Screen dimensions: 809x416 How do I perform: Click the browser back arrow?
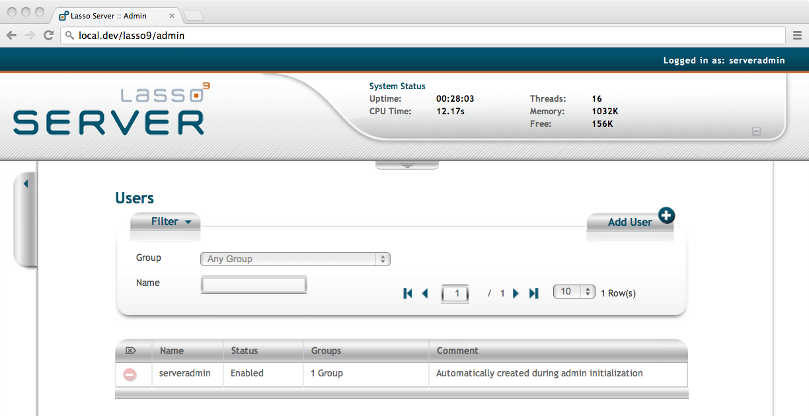[12, 36]
